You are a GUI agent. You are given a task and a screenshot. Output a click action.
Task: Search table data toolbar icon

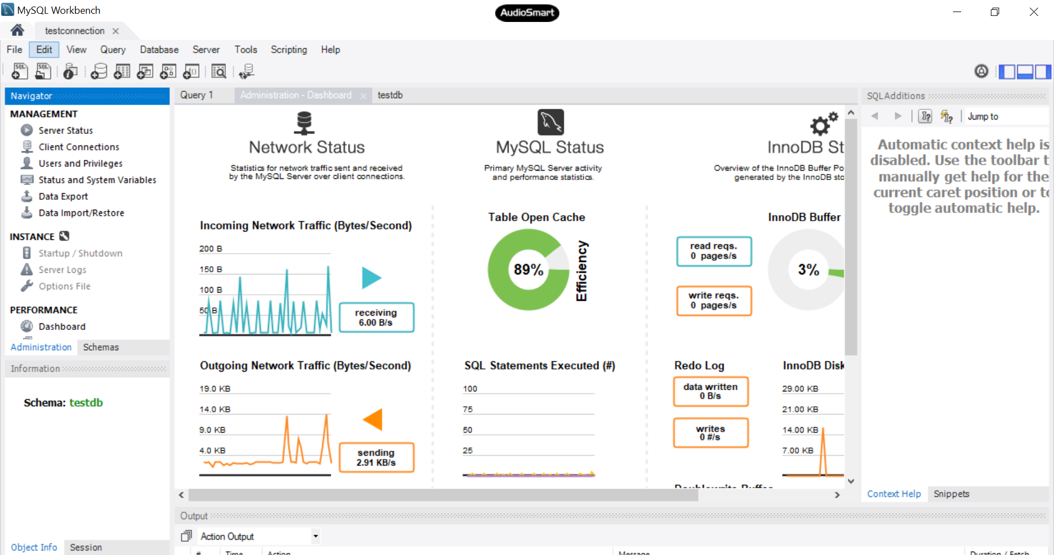218,71
